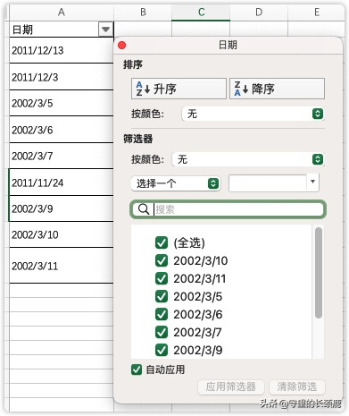Select cell containing 2011/12/3
Screen dimensions: 349x416
pyautogui.click(x=62, y=77)
